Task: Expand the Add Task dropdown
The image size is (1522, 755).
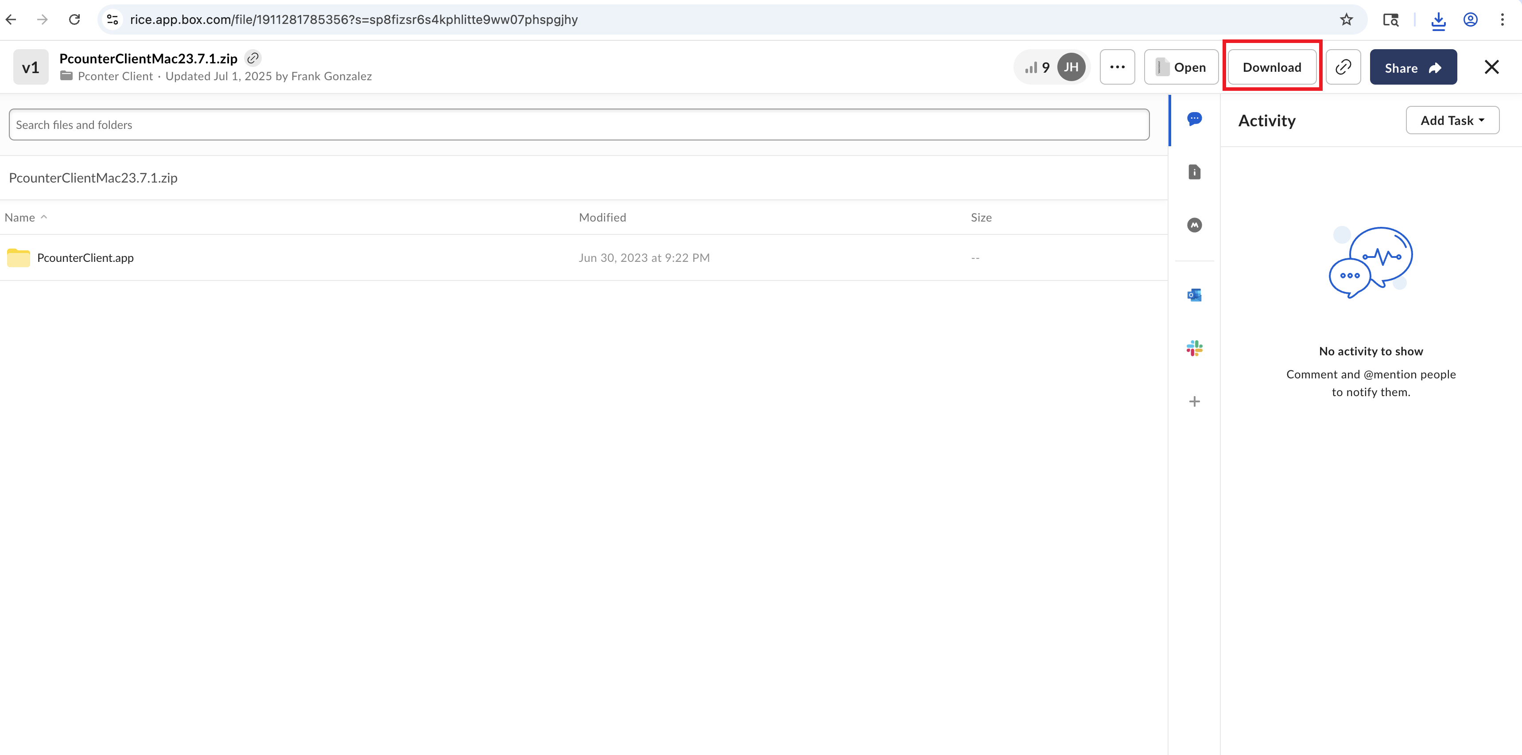Action: point(1452,121)
